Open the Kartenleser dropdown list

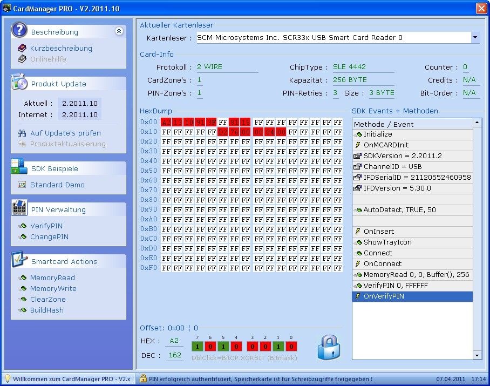click(x=475, y=38)
